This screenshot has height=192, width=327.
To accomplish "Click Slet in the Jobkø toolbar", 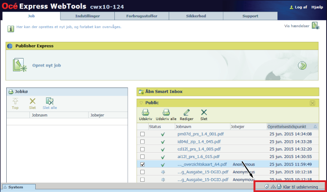I will pos(32,104).
